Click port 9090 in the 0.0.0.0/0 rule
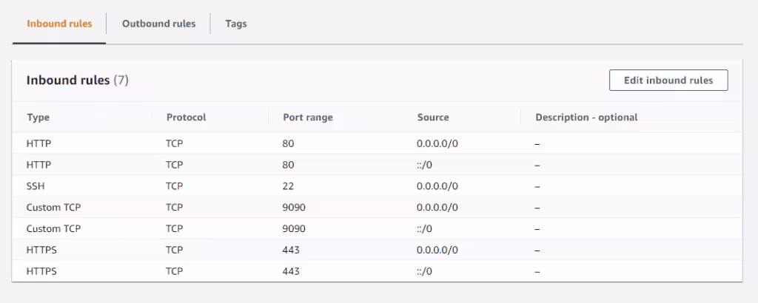 point(294,208)
